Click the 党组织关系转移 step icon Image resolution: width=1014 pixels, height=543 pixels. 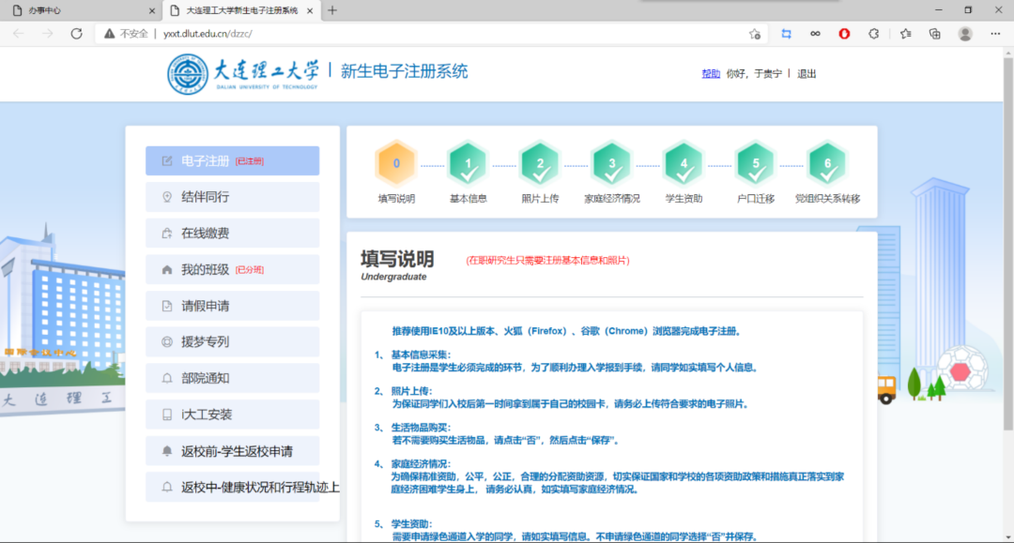pyautogui.click(x=826, y=163)
